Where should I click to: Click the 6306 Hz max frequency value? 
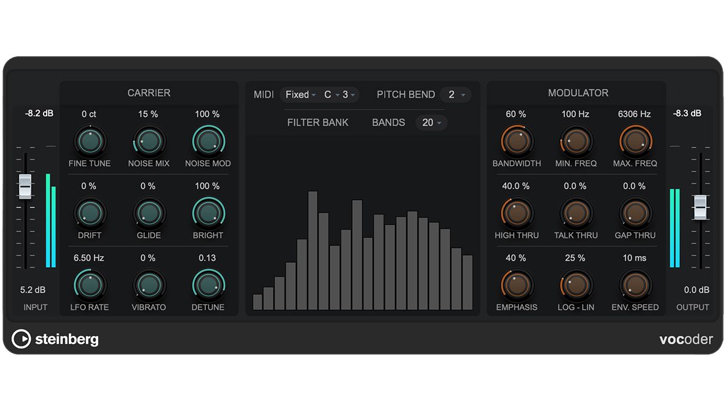[635, 114]
